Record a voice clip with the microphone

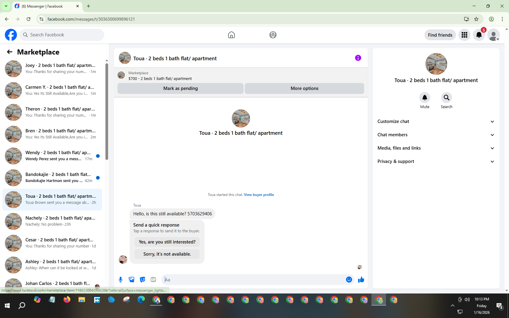121,280
